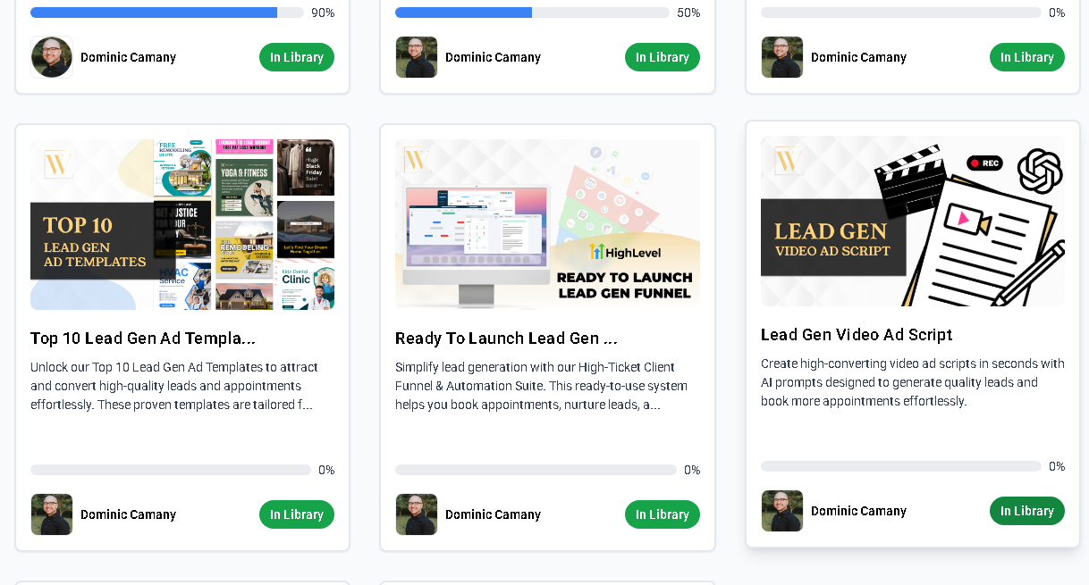Click the REC indicator on video script thumbnail

click(x=984, y=163)
